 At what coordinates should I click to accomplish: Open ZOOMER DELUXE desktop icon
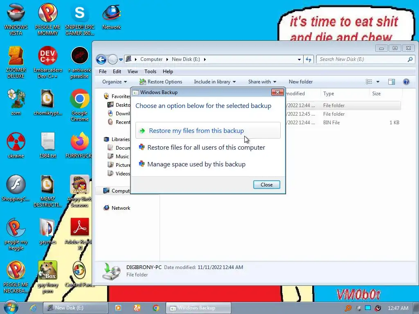16,62
